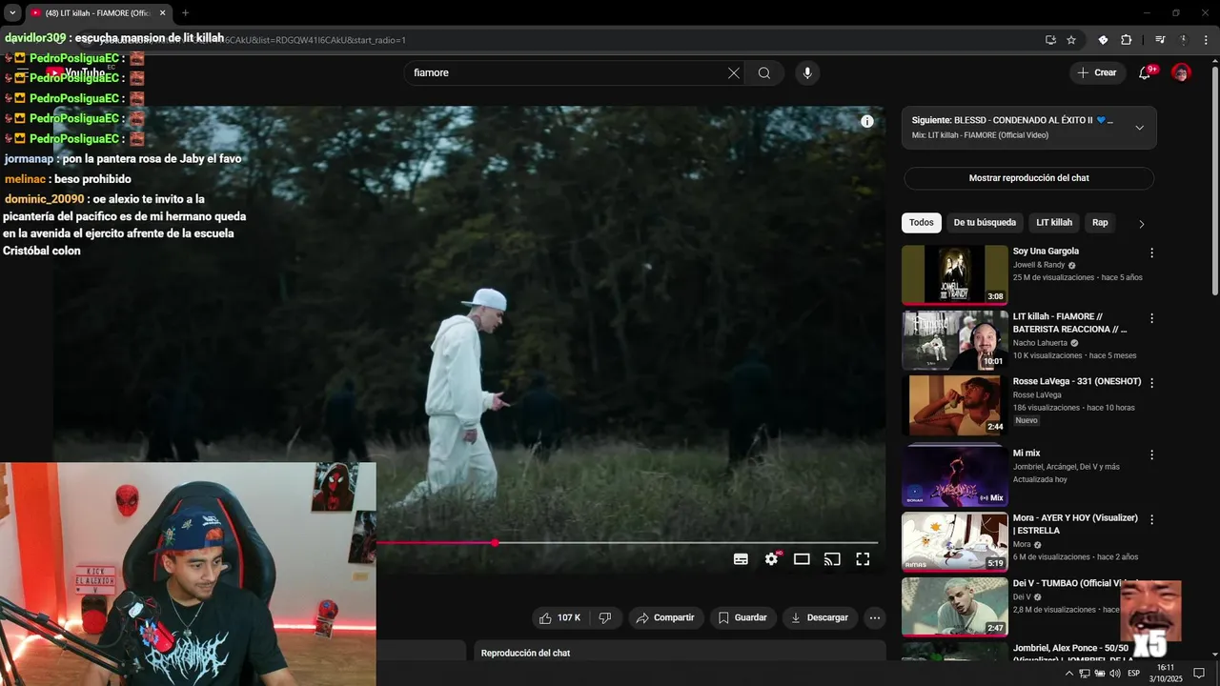
Task: Switch ESP input language
Action: [1134, 673]
